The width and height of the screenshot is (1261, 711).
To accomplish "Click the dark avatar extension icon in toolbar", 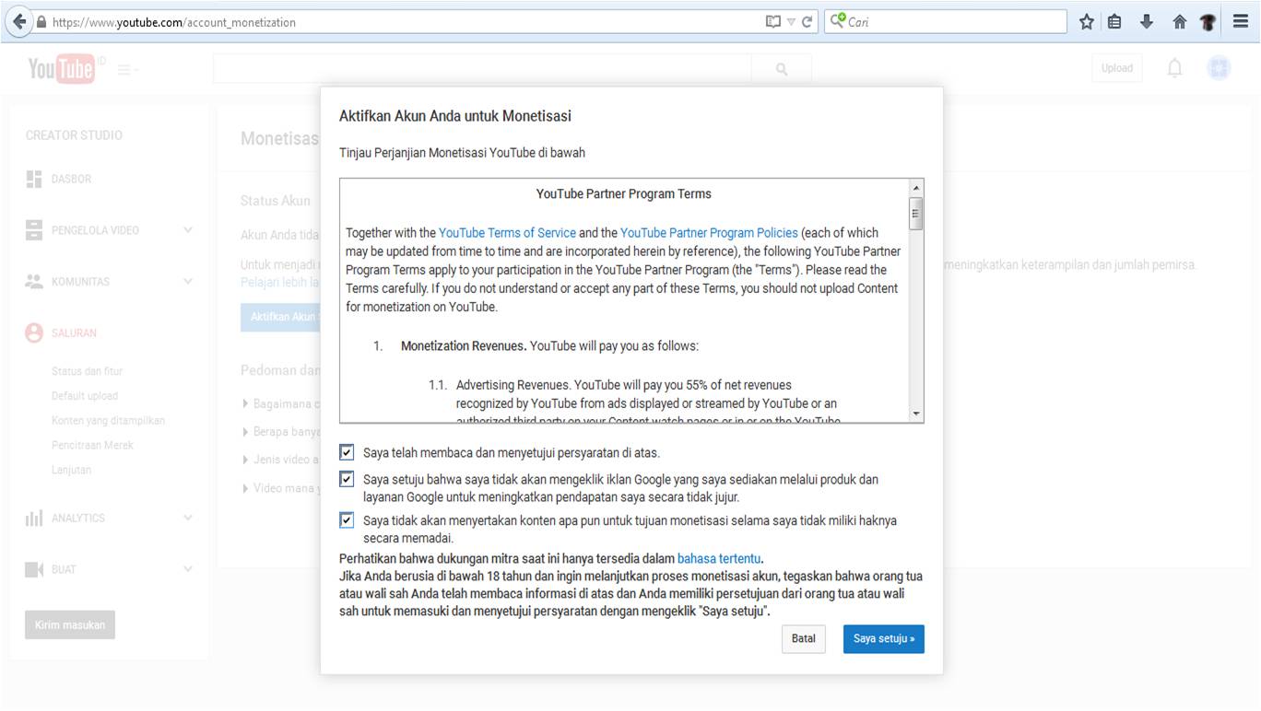I will tap(1208, 22).
